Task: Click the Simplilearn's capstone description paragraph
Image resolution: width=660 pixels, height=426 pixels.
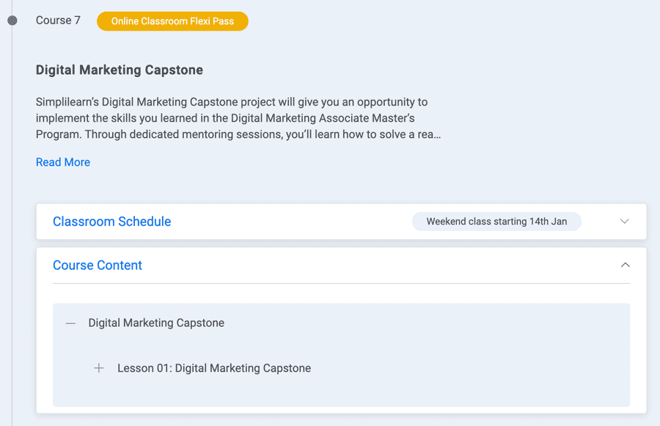Action: pos(238,118)
